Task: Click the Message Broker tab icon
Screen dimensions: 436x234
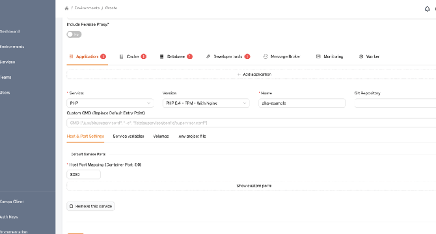Action: tap(266, 57)
